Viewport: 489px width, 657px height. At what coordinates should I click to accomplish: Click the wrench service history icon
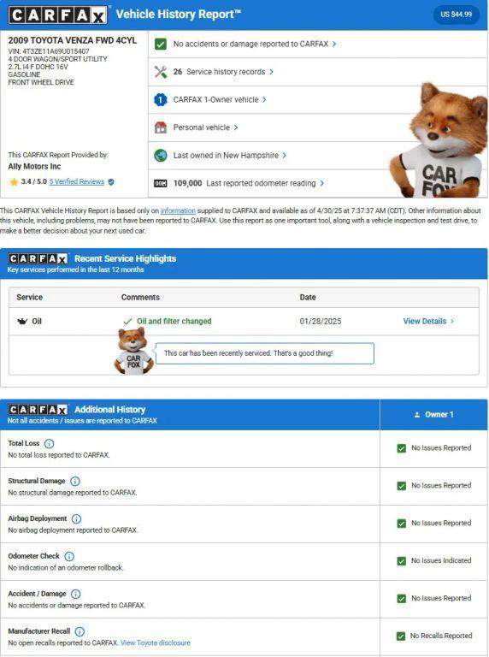161,72
